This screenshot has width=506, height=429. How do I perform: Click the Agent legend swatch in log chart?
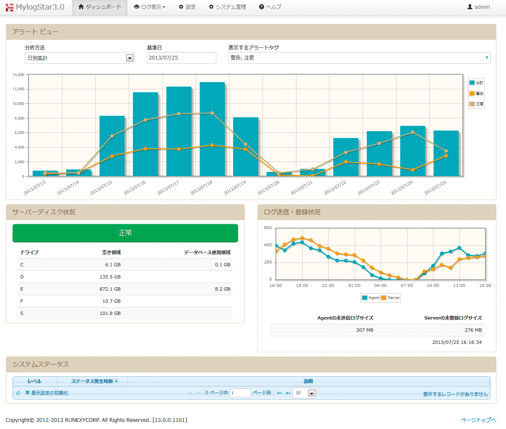(365, 298)
